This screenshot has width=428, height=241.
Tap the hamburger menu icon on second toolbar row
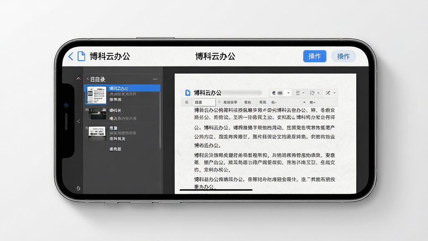point(187,102)
